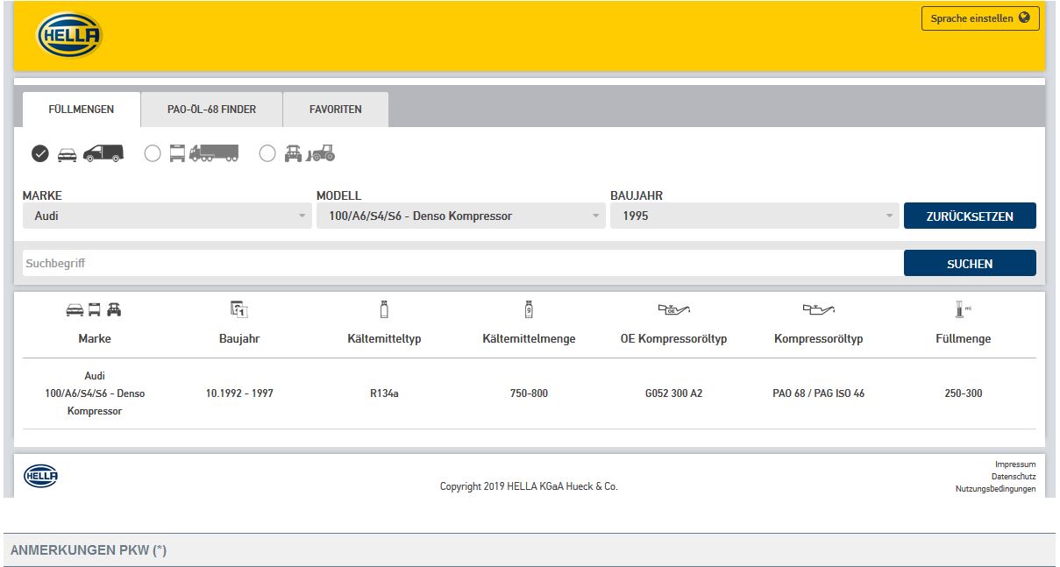Click the oil can icon above Kompressoröltyp
1060x567 pixels.
[x=818, y=308]
